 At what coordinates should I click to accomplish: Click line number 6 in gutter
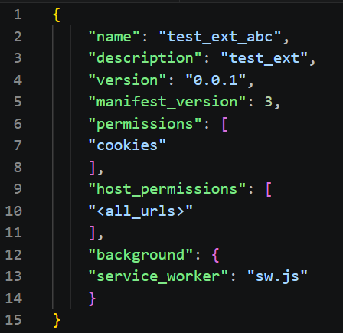(18, 124)
